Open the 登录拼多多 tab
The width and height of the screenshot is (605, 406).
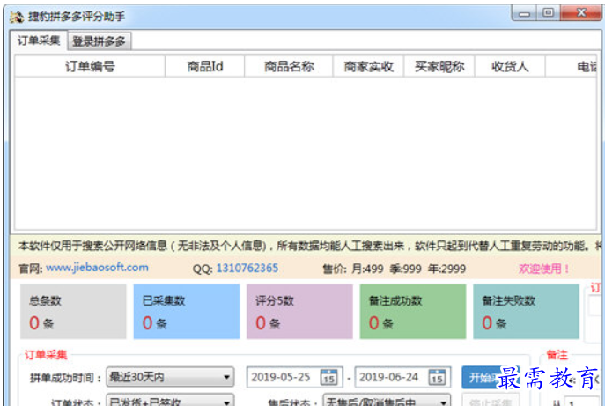coord(100,41)
